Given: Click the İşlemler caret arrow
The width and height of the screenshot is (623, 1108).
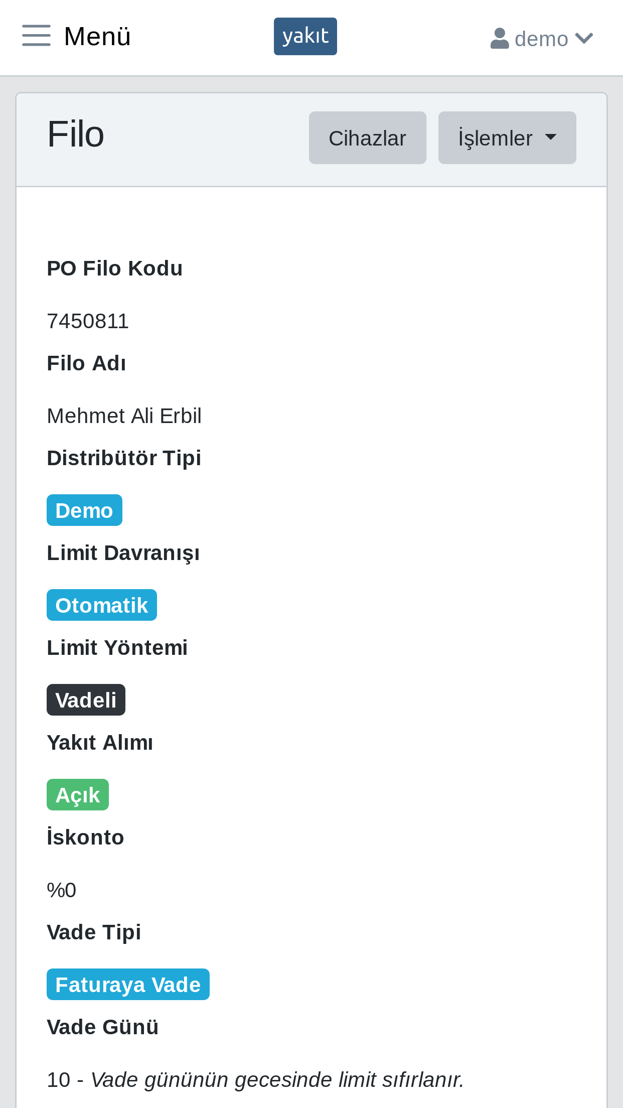Looking at the screenshot, I should point(551,137).
